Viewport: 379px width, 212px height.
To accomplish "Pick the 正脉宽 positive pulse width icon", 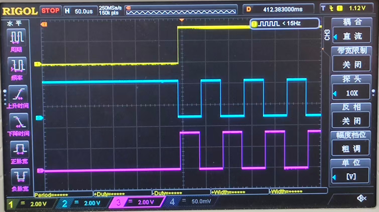I will [20, 149].
